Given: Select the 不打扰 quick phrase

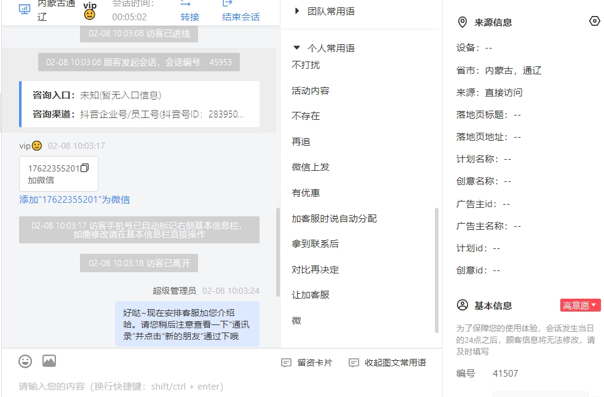Looking at the screenshot, I should point(306,65).
